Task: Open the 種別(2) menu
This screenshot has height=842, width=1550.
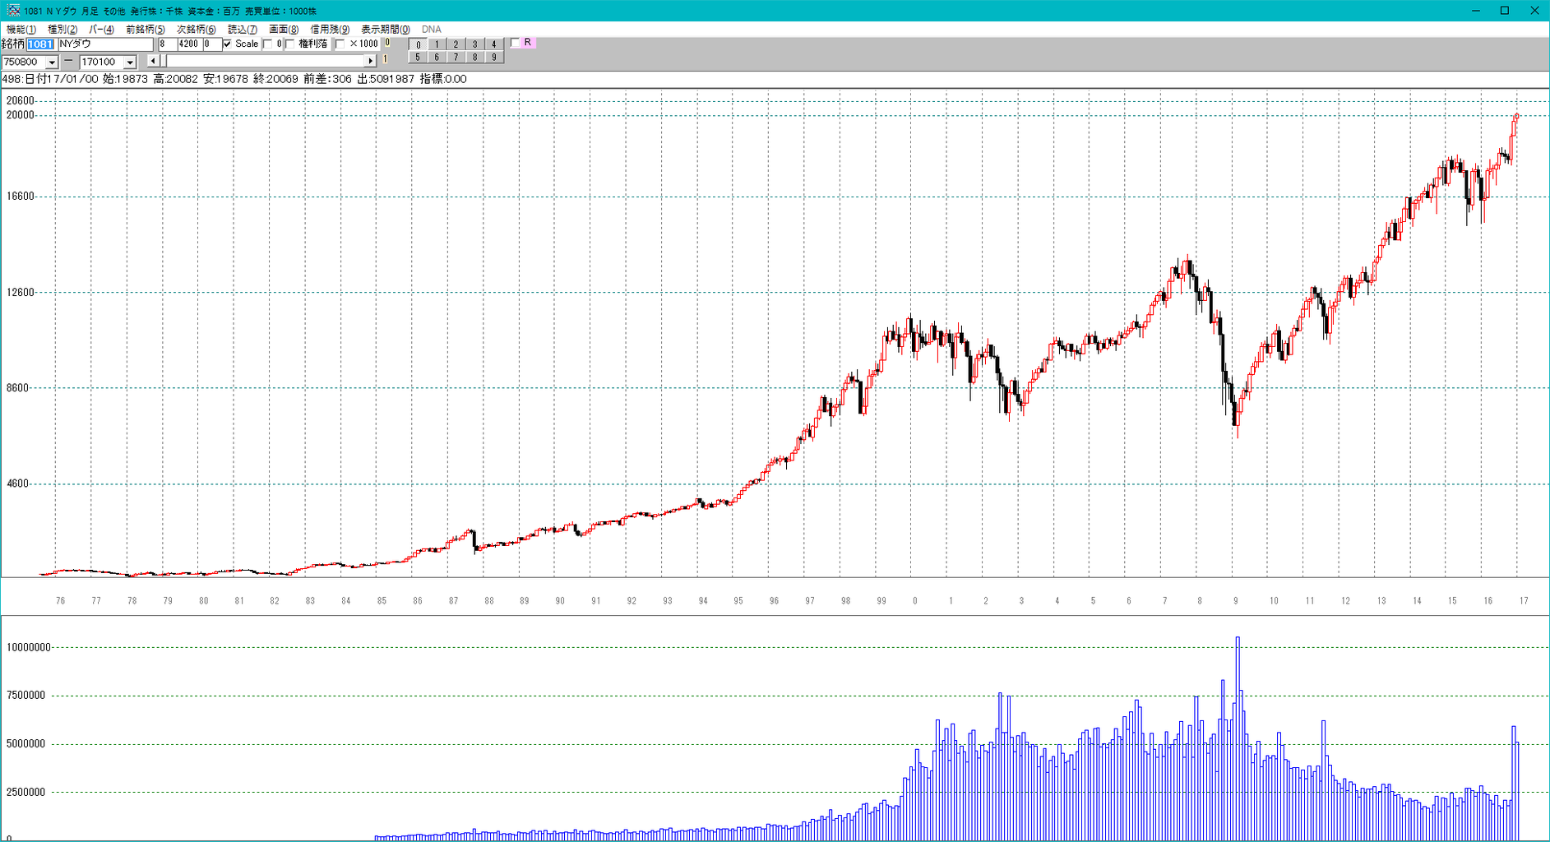Action: (x=62, y=30)
